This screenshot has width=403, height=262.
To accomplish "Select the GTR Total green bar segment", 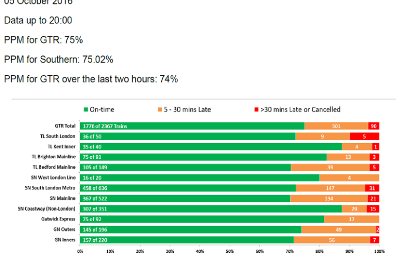I will click(192, 126).
